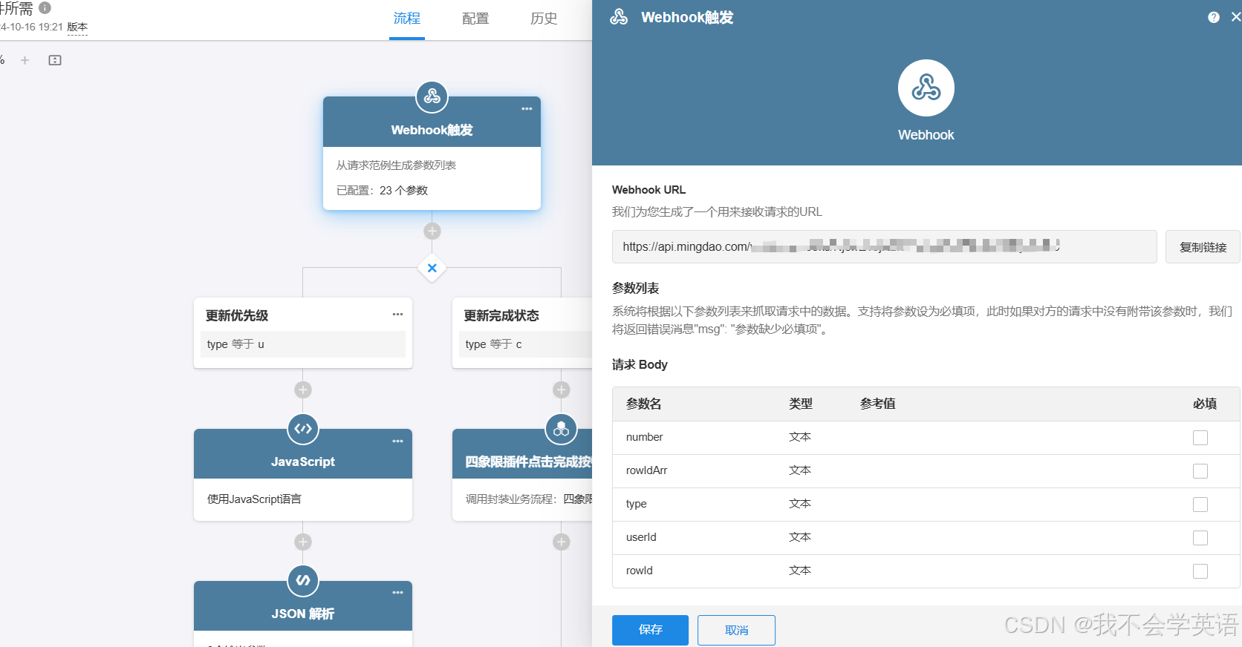
Task: Mark the type parameter as required
Action: point(1200,505)
